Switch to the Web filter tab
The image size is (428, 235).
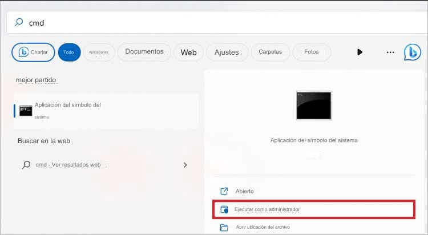click(x=188, y=52)
